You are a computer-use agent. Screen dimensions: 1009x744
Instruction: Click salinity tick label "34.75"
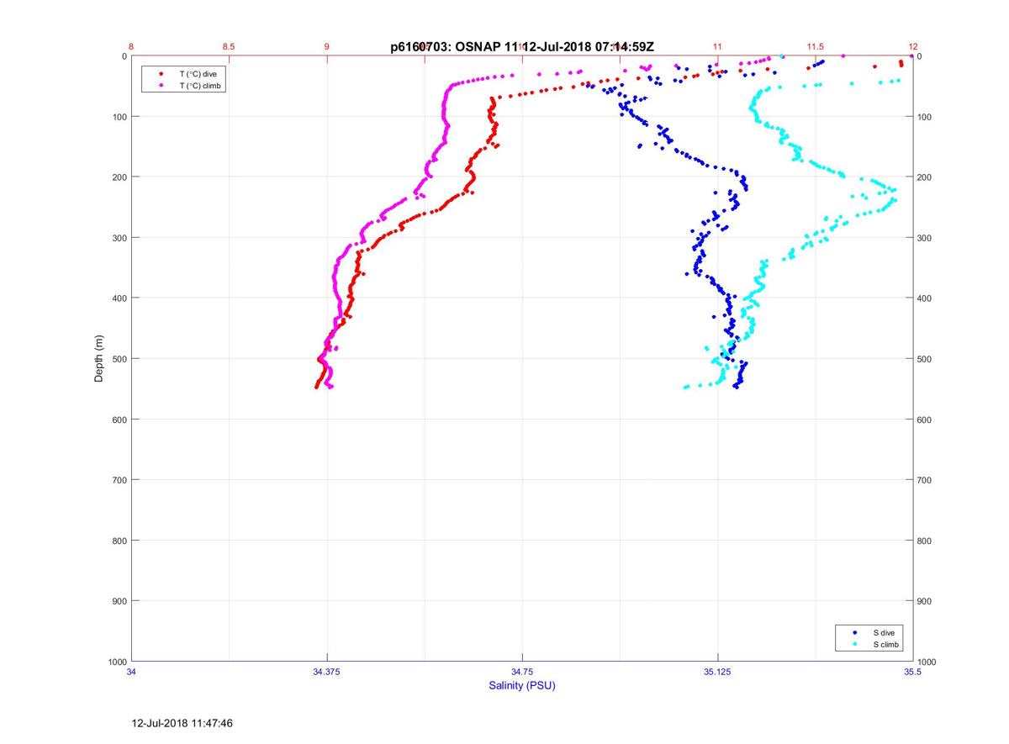(522, 672)
